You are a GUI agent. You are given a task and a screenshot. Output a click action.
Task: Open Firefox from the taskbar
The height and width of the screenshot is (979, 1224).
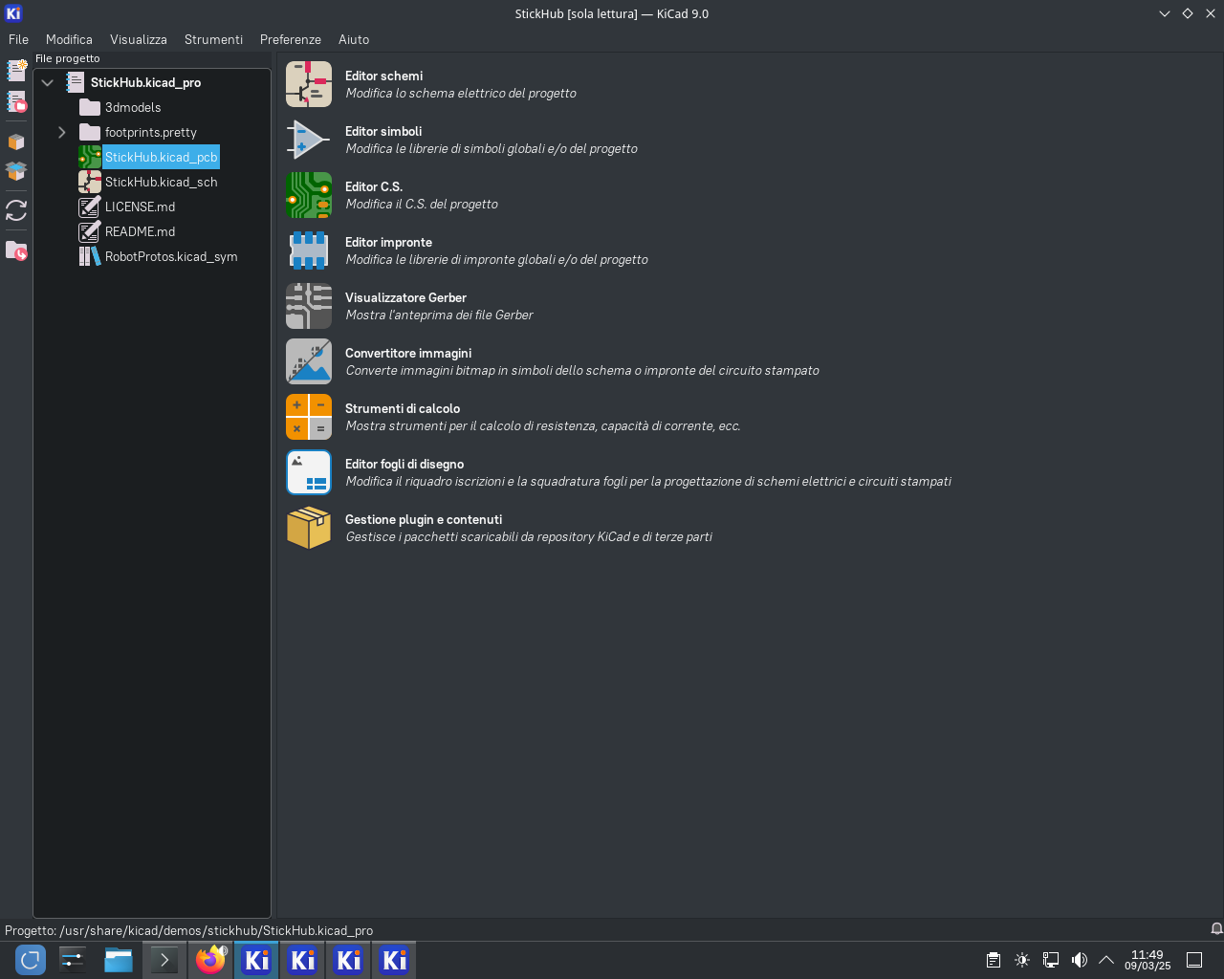[x=210, y=960]
